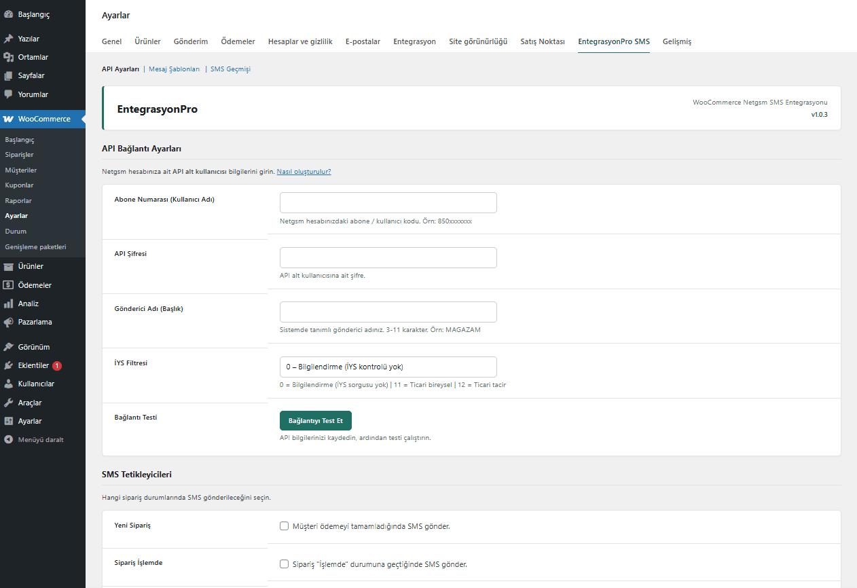857x588 pixels.
Task: Open the Nasıl oluşturulur? link
Action: [304, 172]
